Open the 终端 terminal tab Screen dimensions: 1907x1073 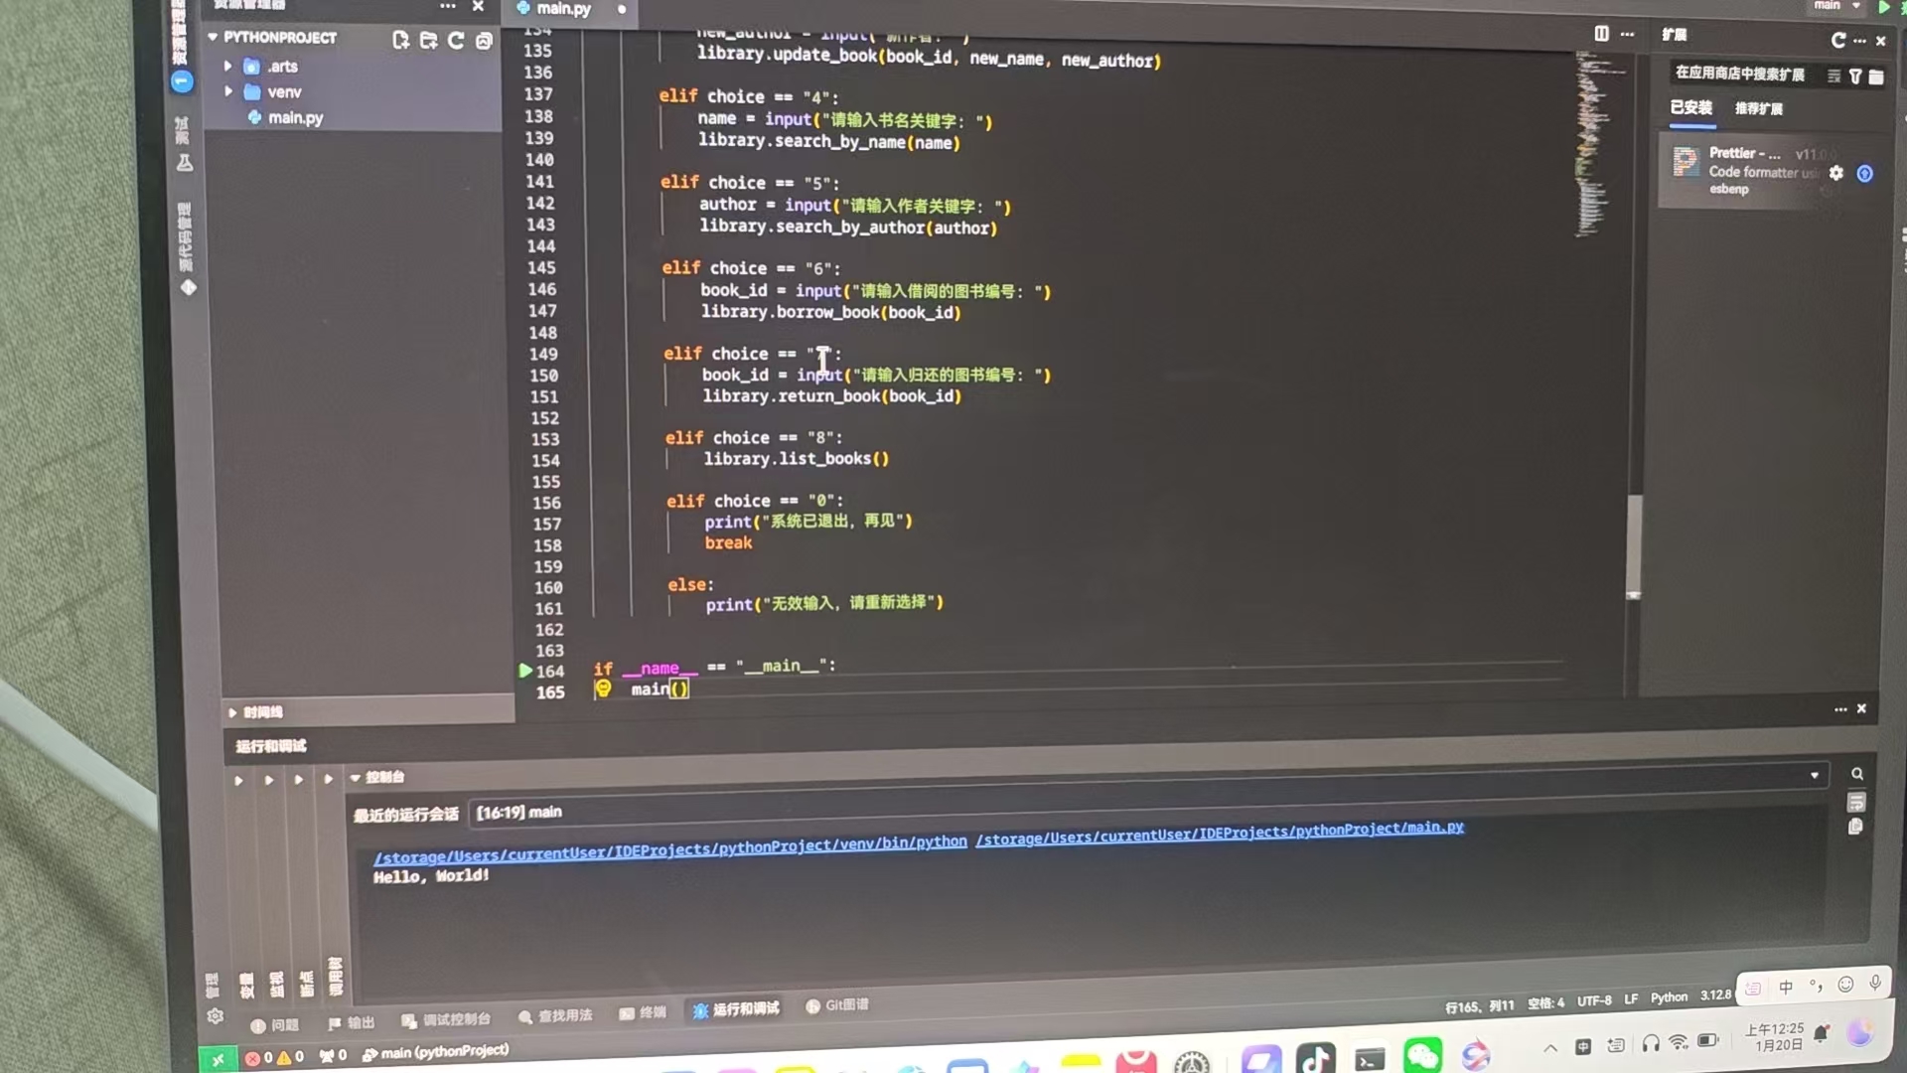(x=643, y=1012)
